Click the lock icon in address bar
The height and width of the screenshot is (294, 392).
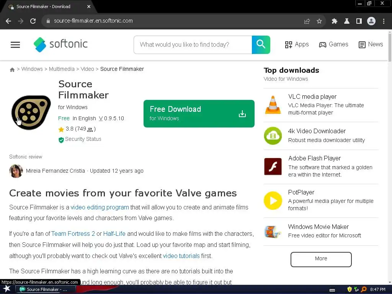pyautogui.click(x=48, y=21)
